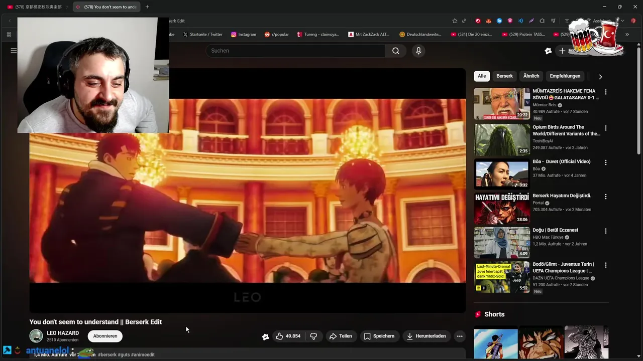Open the Startseite / Twitter bookmark
This screenshot has width=643, height=361.
[202, 34]
